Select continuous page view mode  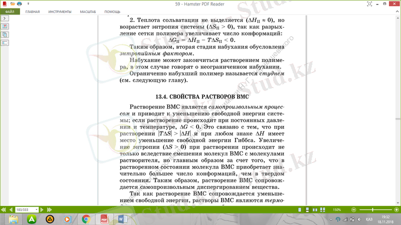tap(307, 209)
